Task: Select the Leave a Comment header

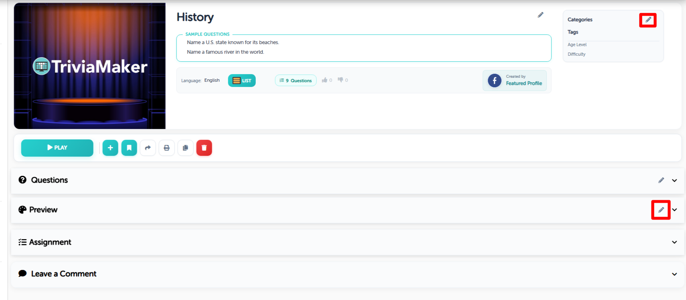Action: click(348, 274)
